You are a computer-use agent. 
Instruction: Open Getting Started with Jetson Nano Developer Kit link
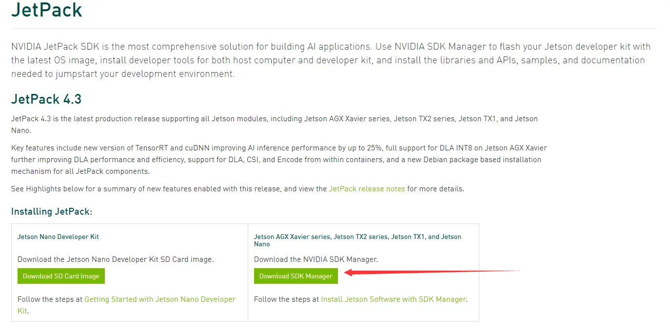[126, 305]
